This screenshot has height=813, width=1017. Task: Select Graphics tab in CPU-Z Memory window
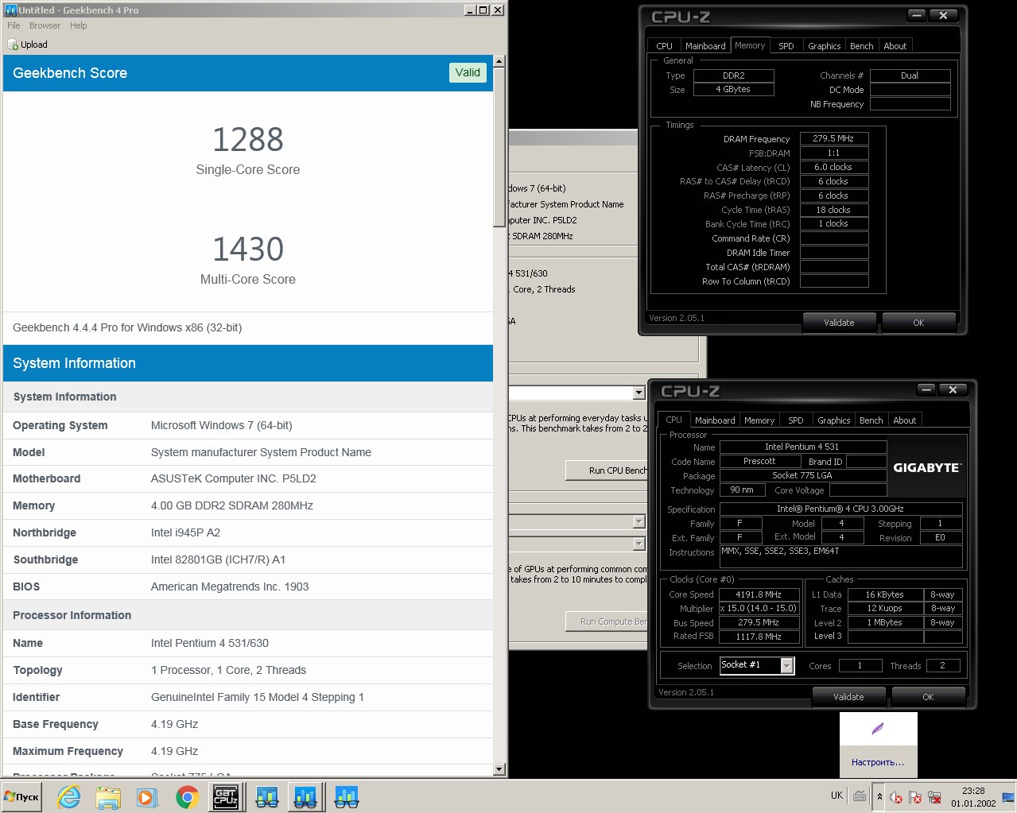[824, 46]
